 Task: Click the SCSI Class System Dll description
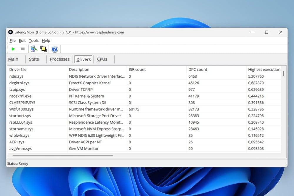(88, 103)
